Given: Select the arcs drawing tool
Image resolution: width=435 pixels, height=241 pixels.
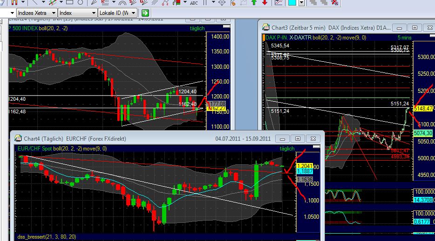Looking at the screenshot, I should pos(122,3).
